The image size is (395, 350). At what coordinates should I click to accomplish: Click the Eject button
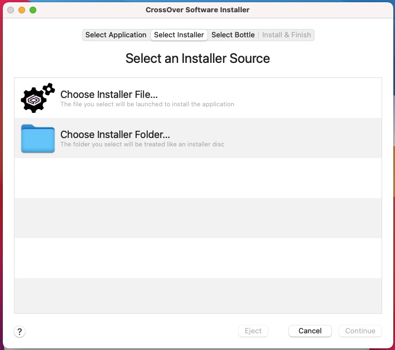coord(253,331)
